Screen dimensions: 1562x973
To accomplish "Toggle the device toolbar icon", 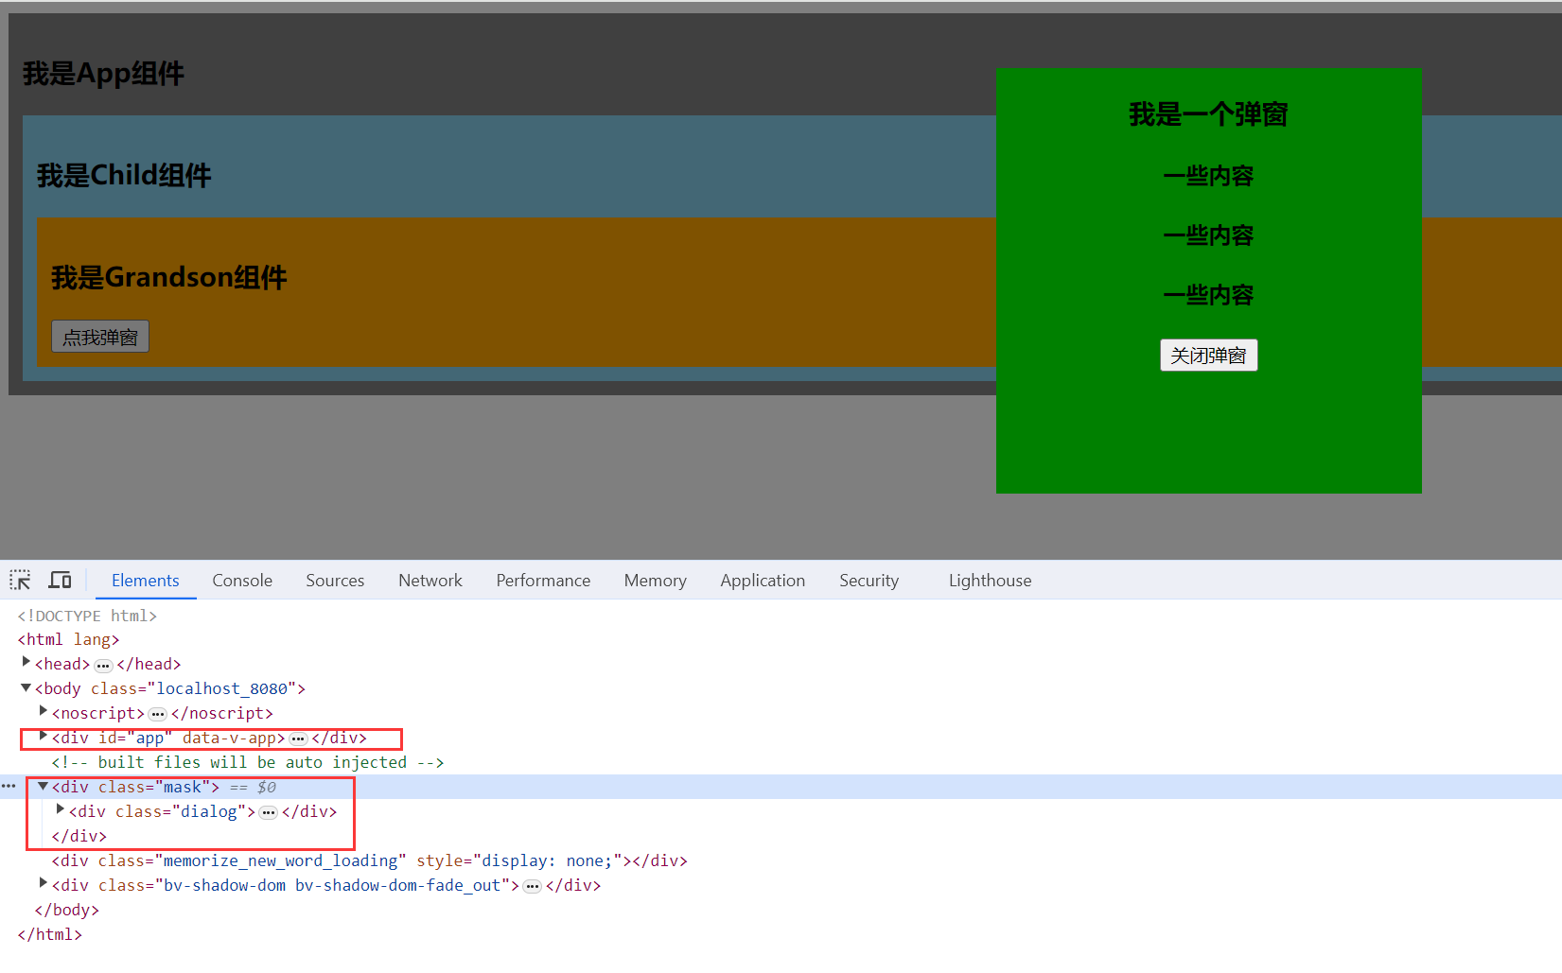I will [61, 580].
